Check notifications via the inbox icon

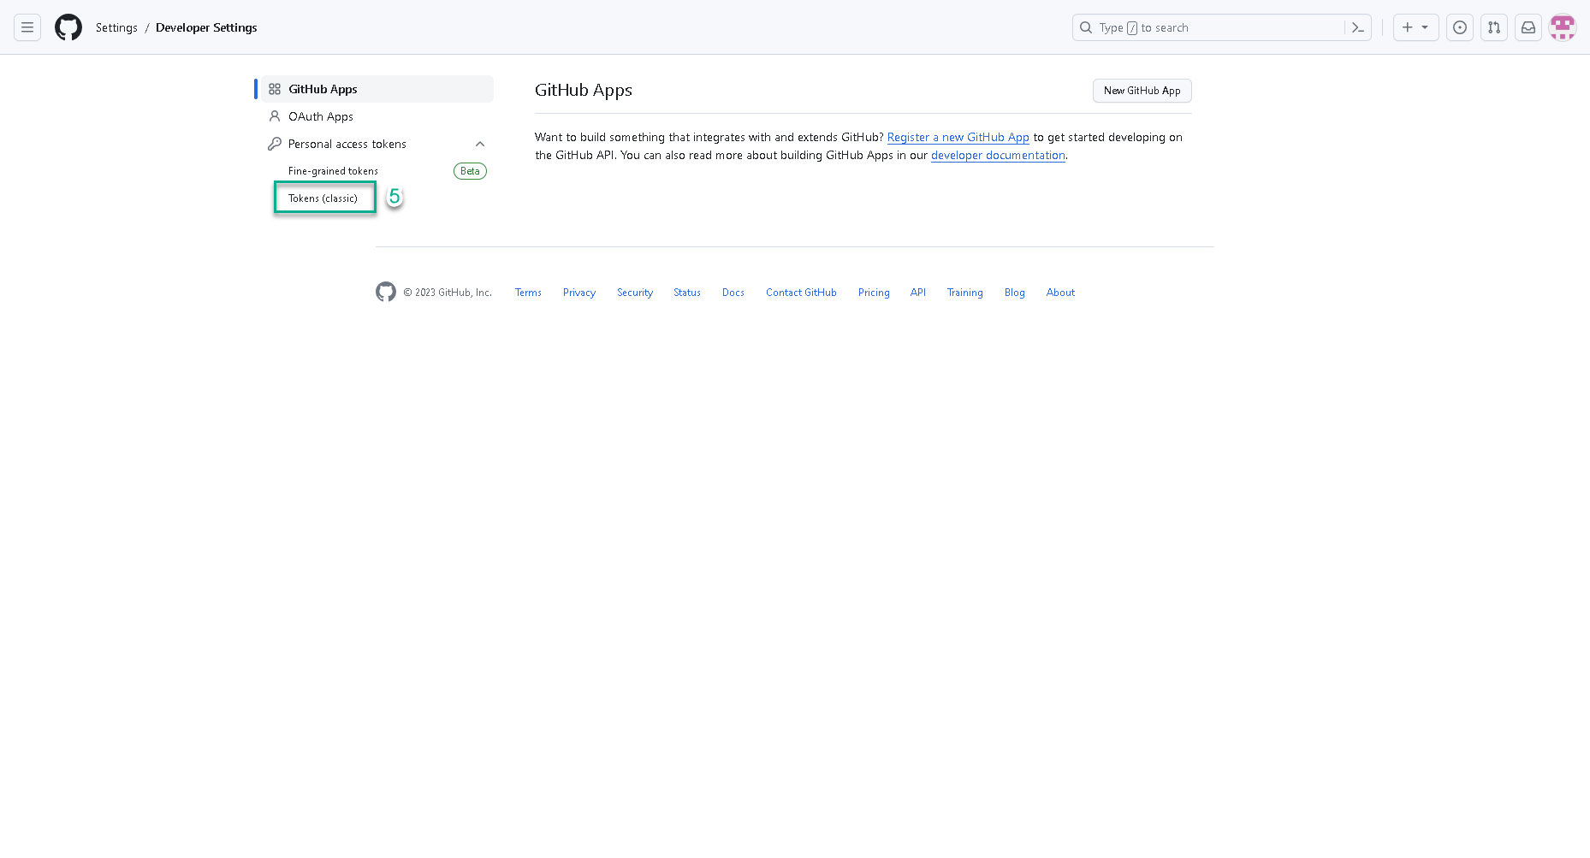(1528, 27)
